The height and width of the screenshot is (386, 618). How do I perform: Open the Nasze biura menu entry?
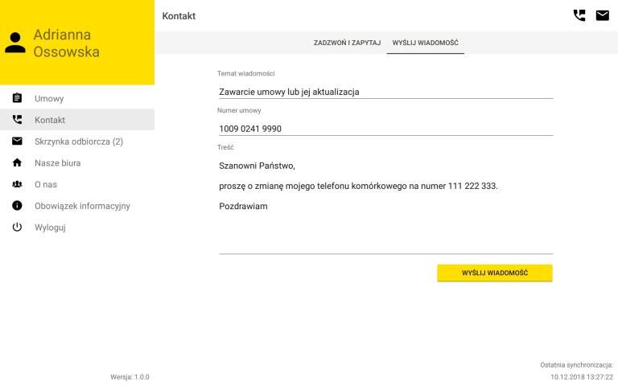(x=57, y=163)
